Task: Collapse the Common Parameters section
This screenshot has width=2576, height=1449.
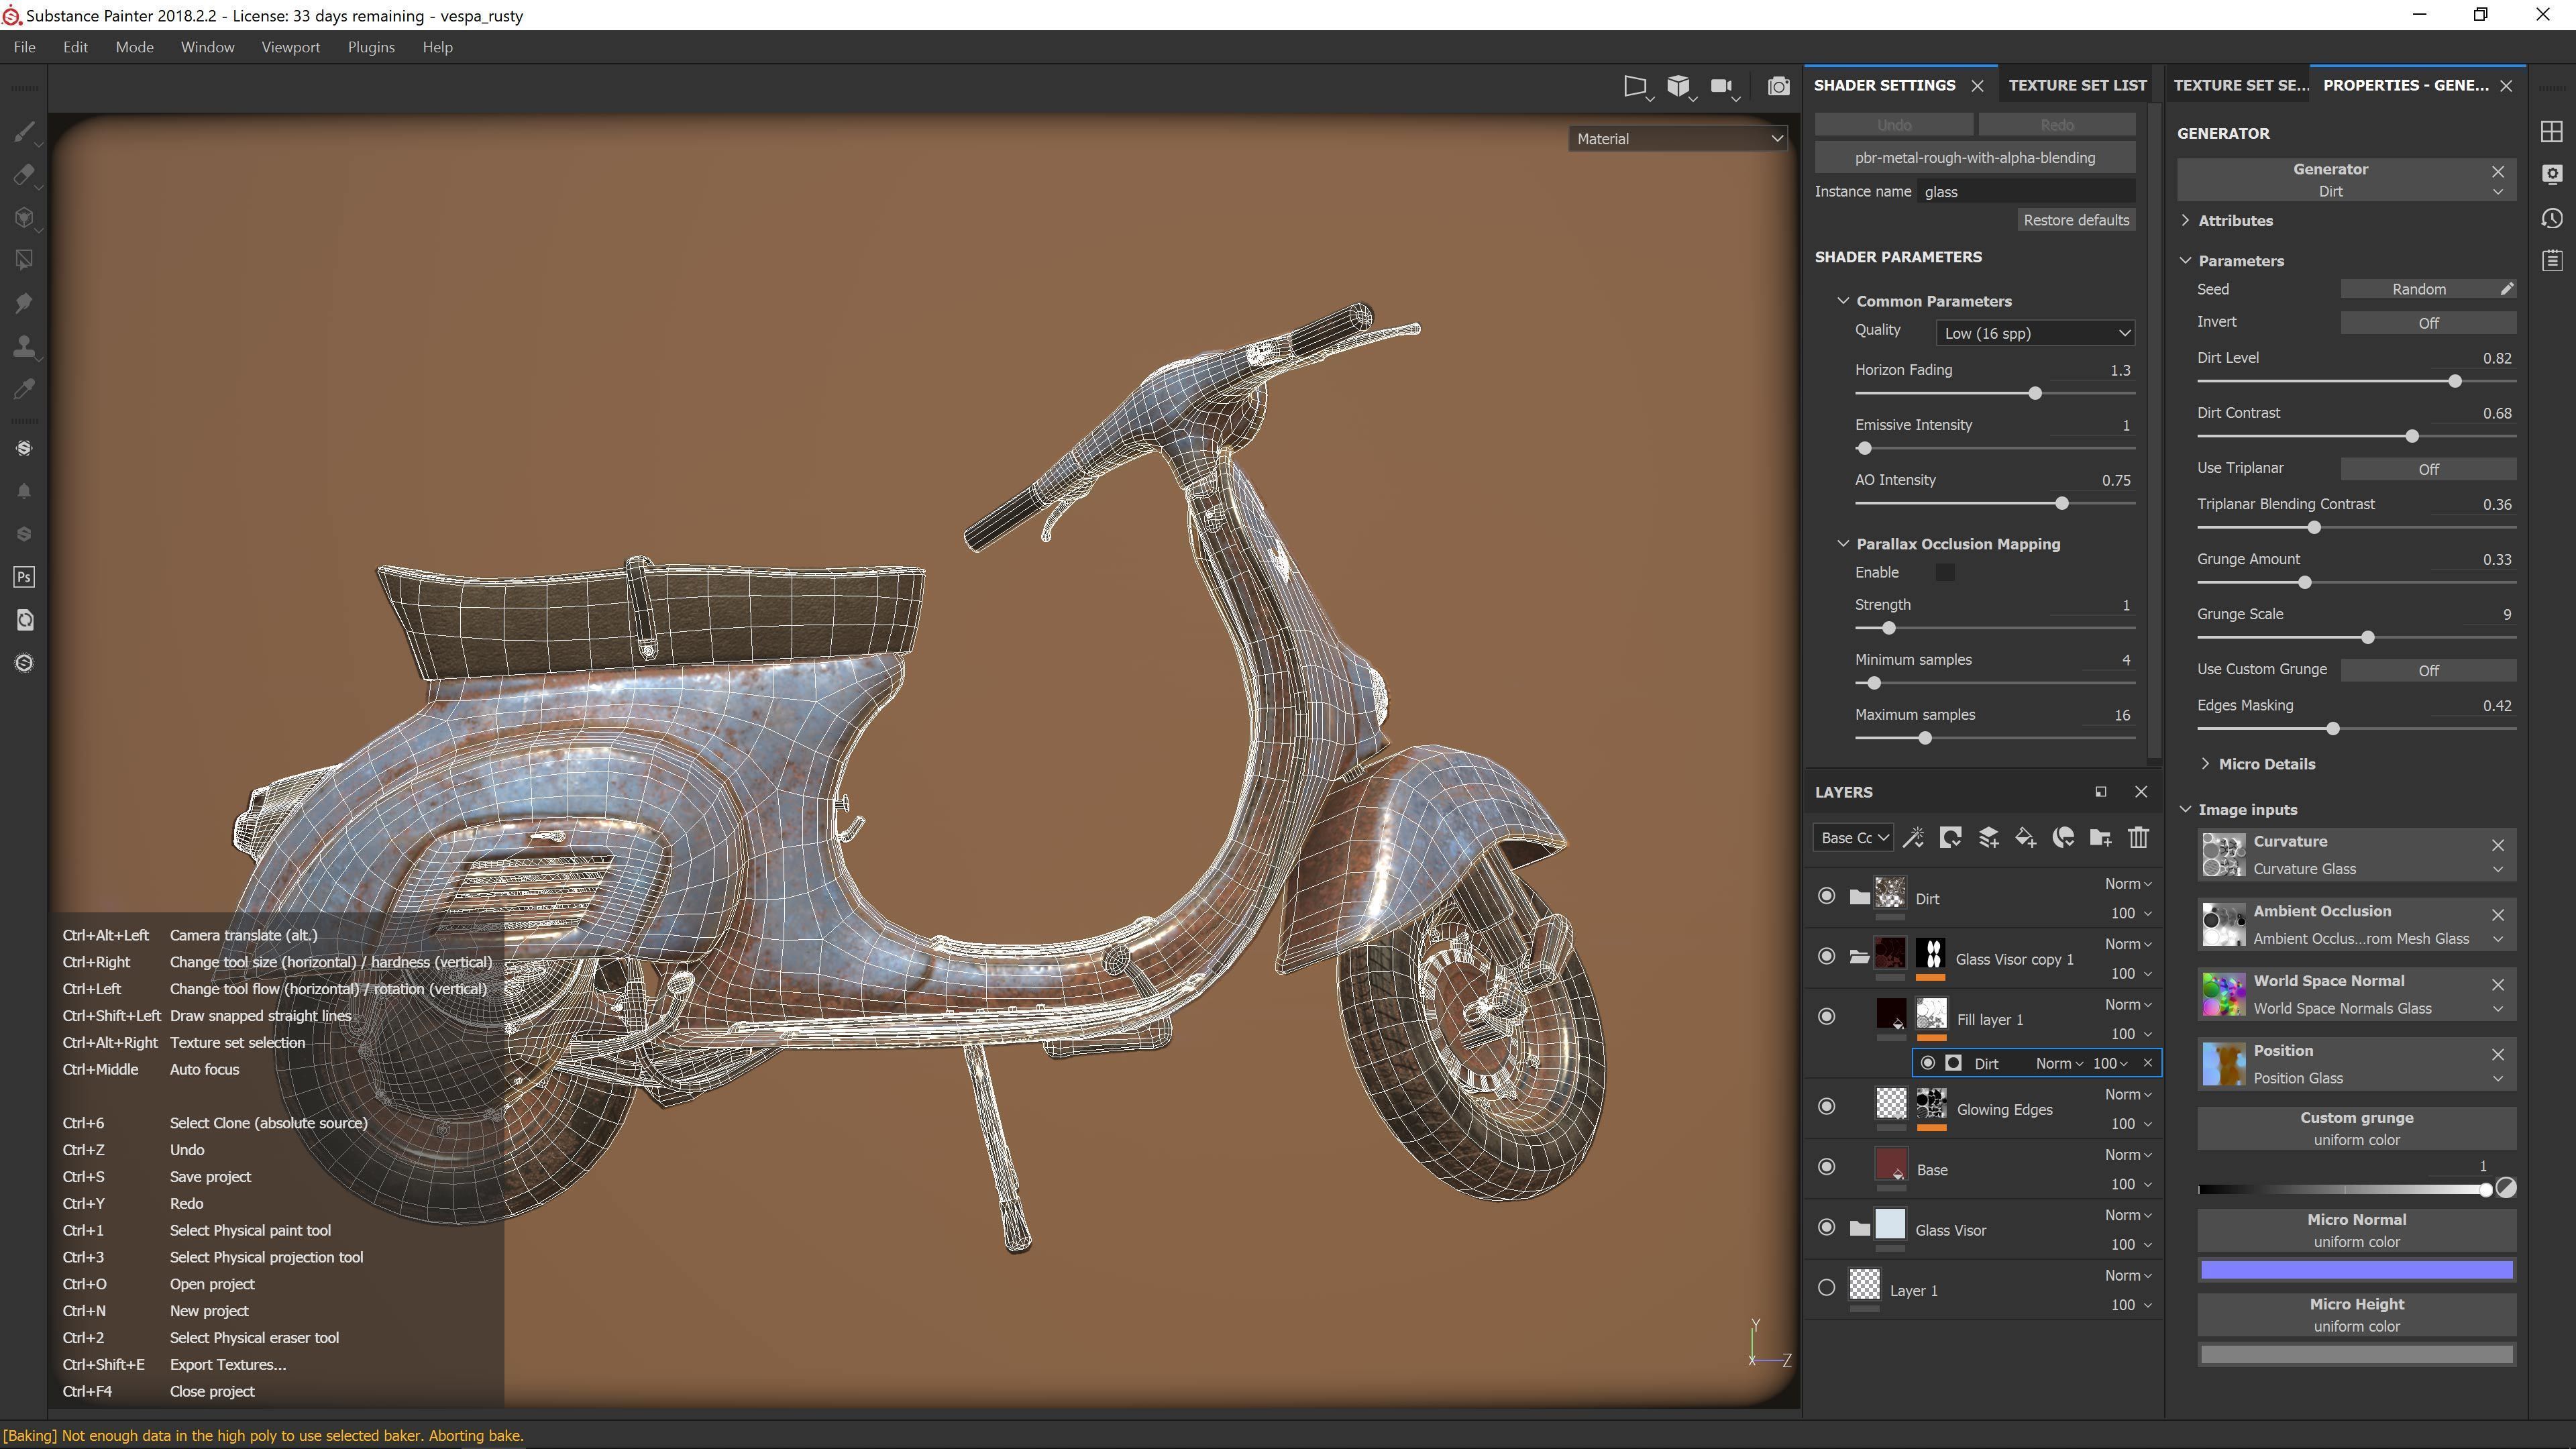Action: point(1843,301)
